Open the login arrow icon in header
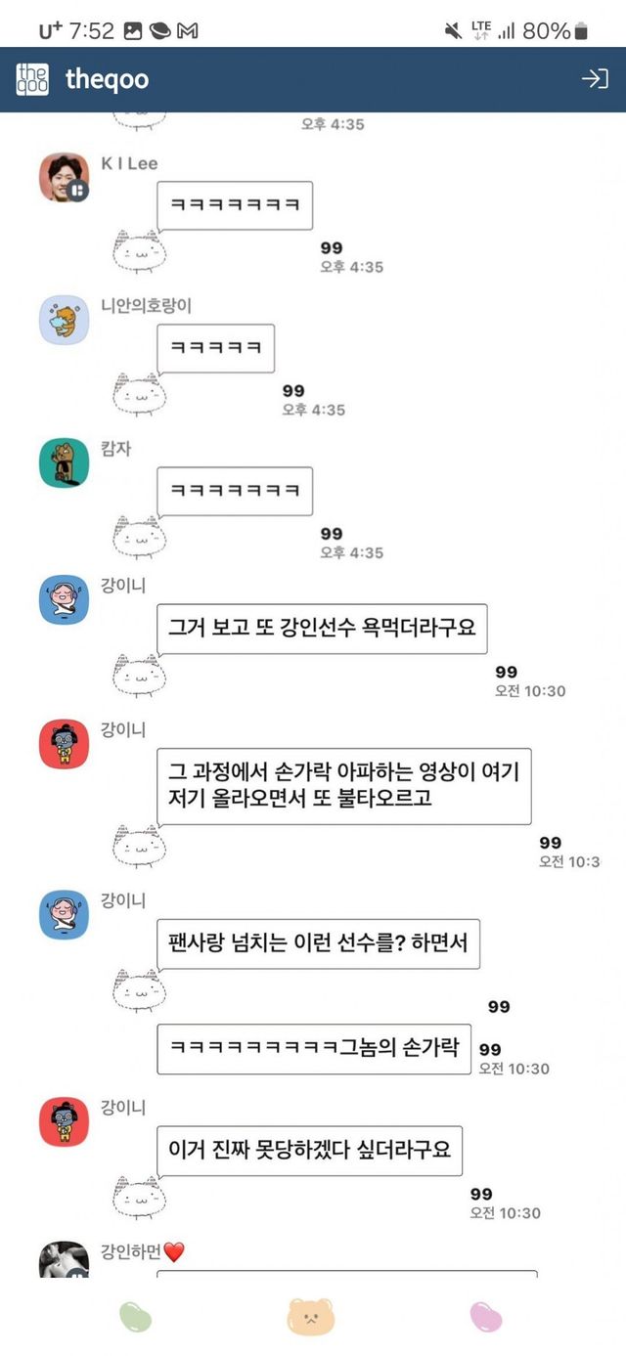Viewport: 626px width, 1356px height. [595, 79]
